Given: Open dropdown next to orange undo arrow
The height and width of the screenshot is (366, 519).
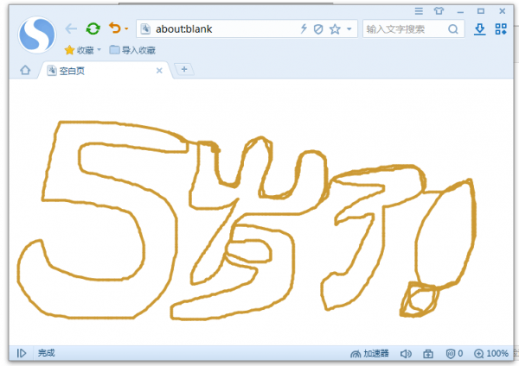Looking at the screenshot, I should coord(126,29).
